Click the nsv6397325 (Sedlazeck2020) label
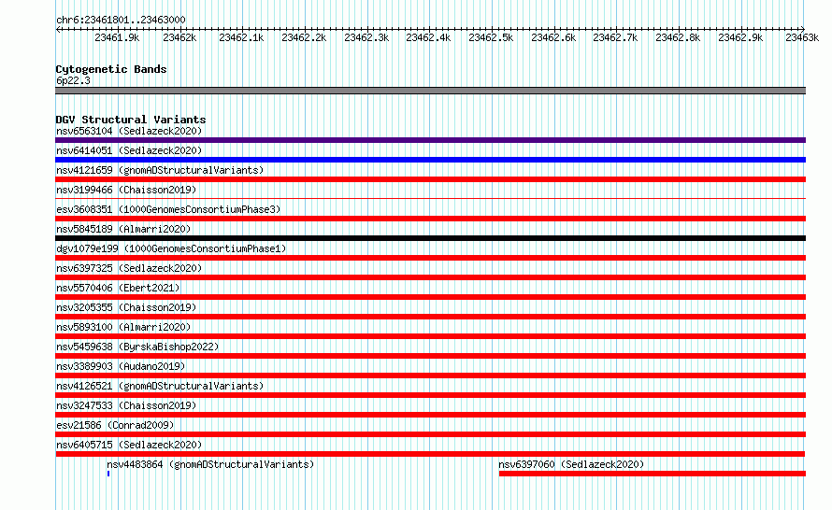 point(129,268)
